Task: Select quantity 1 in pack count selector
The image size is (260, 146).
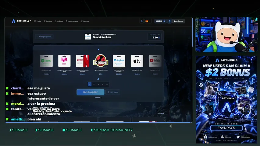Action: 90,84
